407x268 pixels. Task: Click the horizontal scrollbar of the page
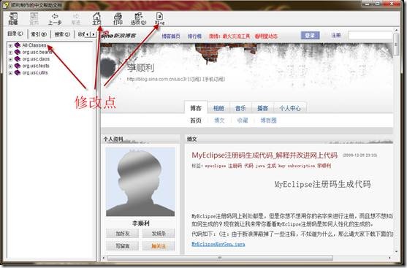(x=220, y=258)
